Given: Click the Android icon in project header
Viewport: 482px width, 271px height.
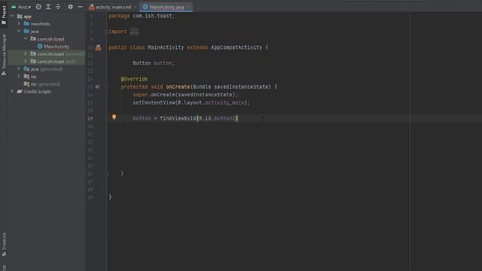Looking at the screenshot, I should [x=14, y=7].
